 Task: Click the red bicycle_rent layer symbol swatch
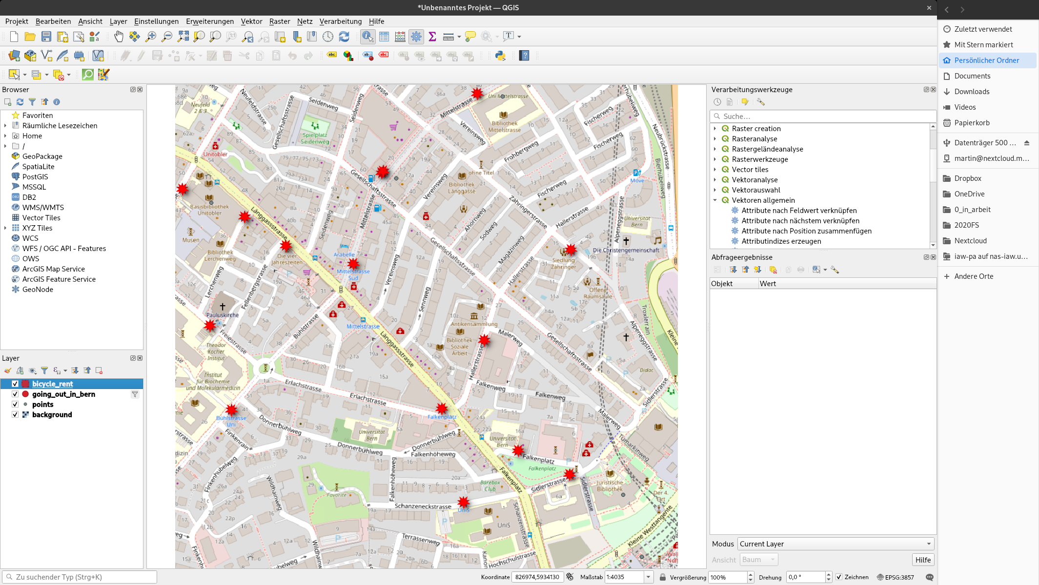coord(25,384)
